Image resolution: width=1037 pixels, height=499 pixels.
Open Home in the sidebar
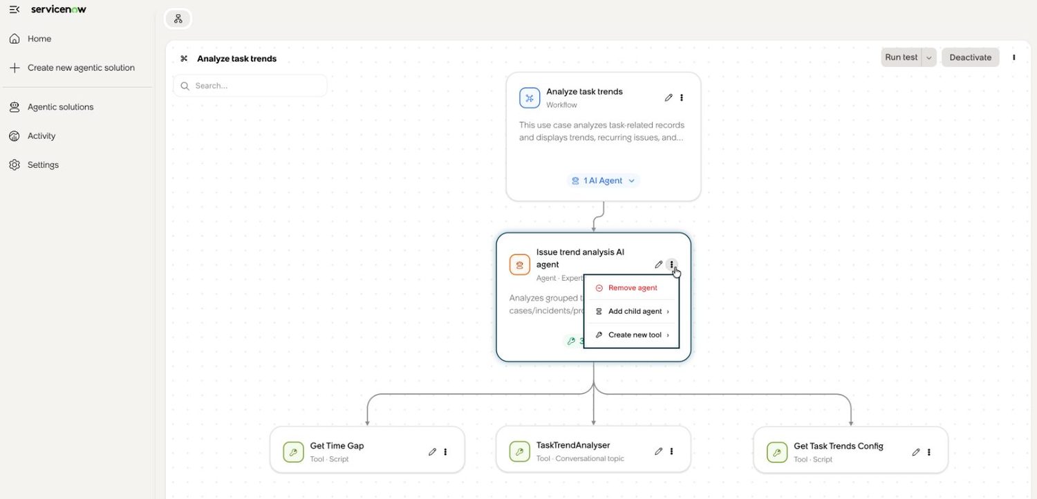pyautogui.click(x=39, y=39)
